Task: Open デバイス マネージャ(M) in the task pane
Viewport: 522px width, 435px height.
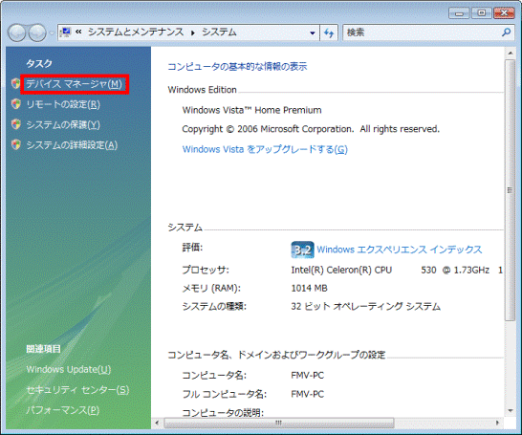Action: [74, 84]
